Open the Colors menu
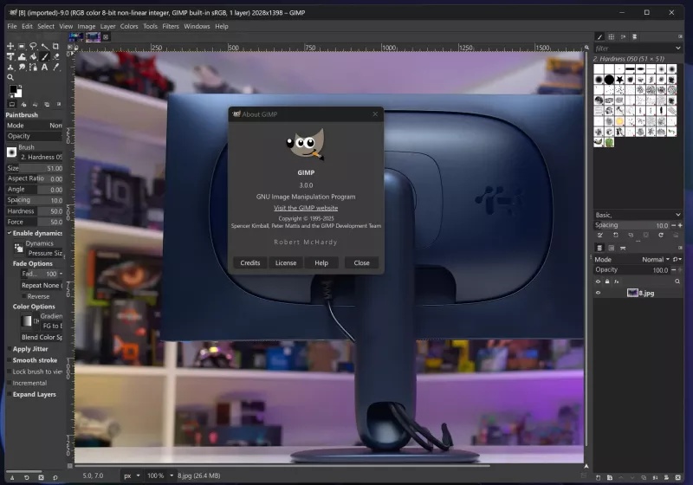The image size is (693, 485). point(129,26)
